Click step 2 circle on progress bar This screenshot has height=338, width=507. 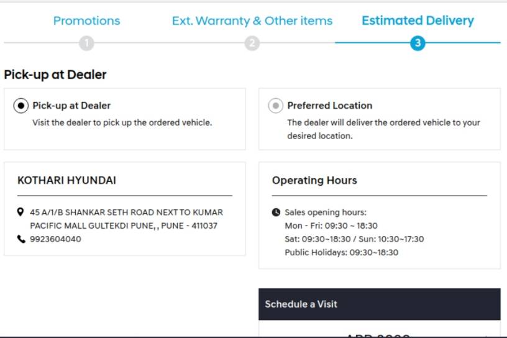(x=252, y=43)
